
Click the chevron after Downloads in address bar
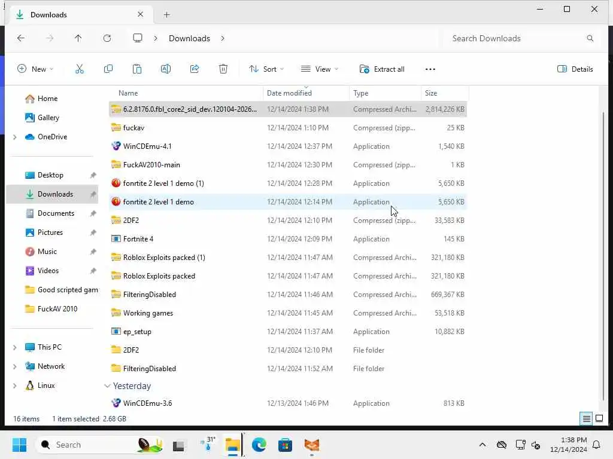tap(223, 38)
